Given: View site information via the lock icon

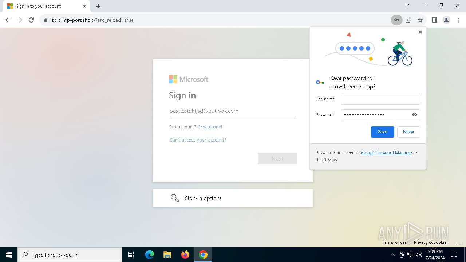Looking at the screenshot, I should pos(46,20).
